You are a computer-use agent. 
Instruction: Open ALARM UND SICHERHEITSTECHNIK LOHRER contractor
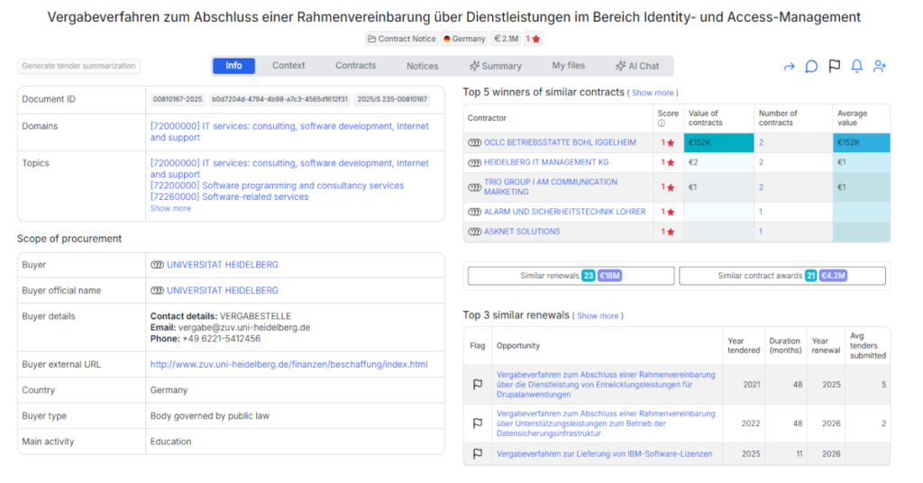pyautogui.click(x=564, y=212)
